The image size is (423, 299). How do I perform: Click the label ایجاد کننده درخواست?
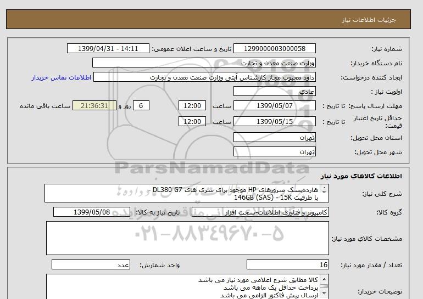click(x=371, y=77)
